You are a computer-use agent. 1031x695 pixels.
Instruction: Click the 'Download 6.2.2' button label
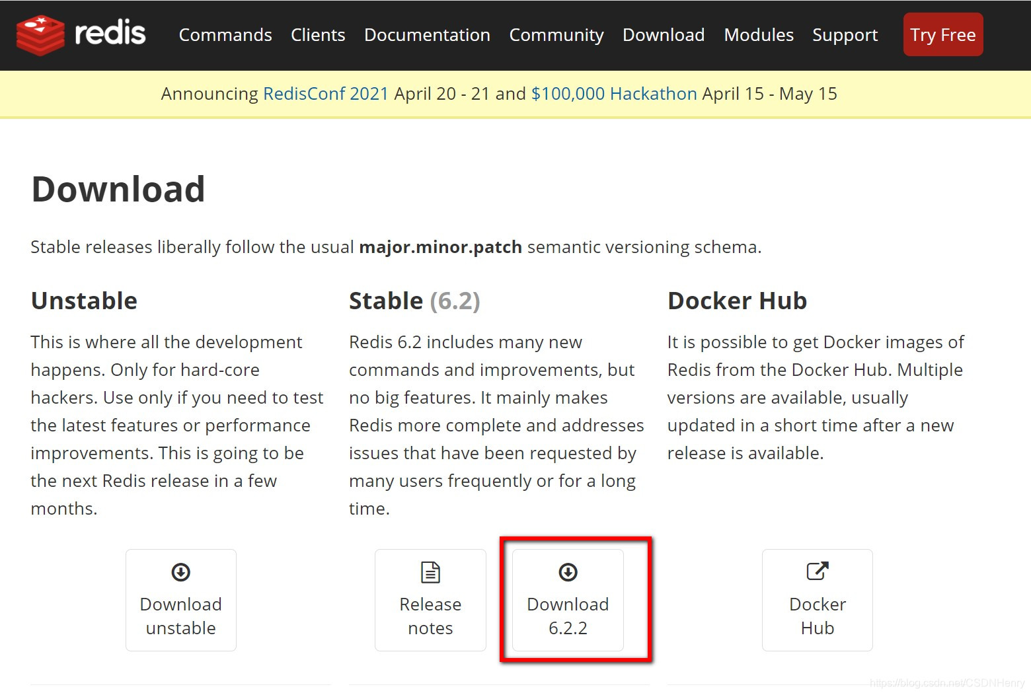coord(568,616)
